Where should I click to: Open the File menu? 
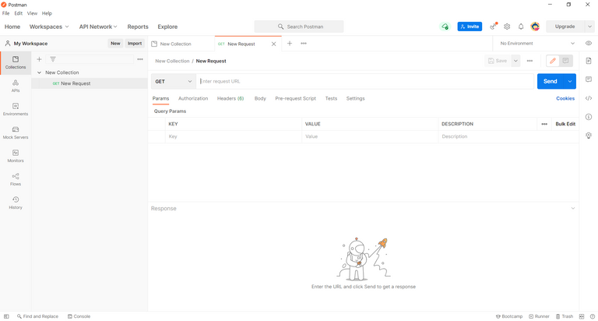tap(5, 13)
